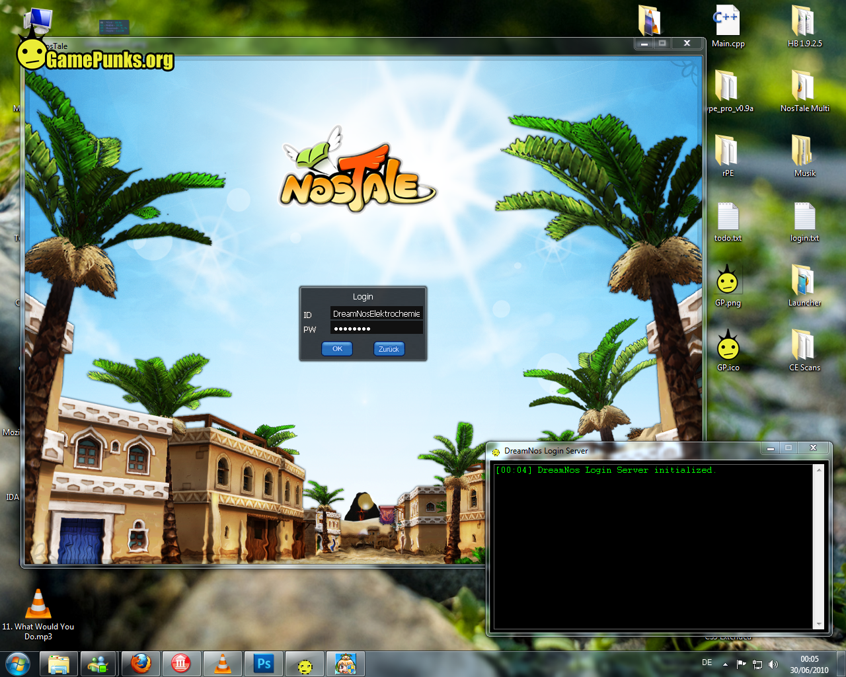Viewport: 846px width, 677px height.
Task: Select the NosTale Multi folder icon
Action: 804,92
